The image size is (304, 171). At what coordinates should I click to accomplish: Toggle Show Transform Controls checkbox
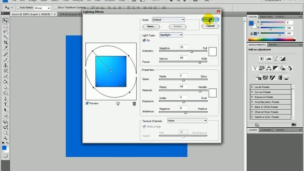point(56,8)
